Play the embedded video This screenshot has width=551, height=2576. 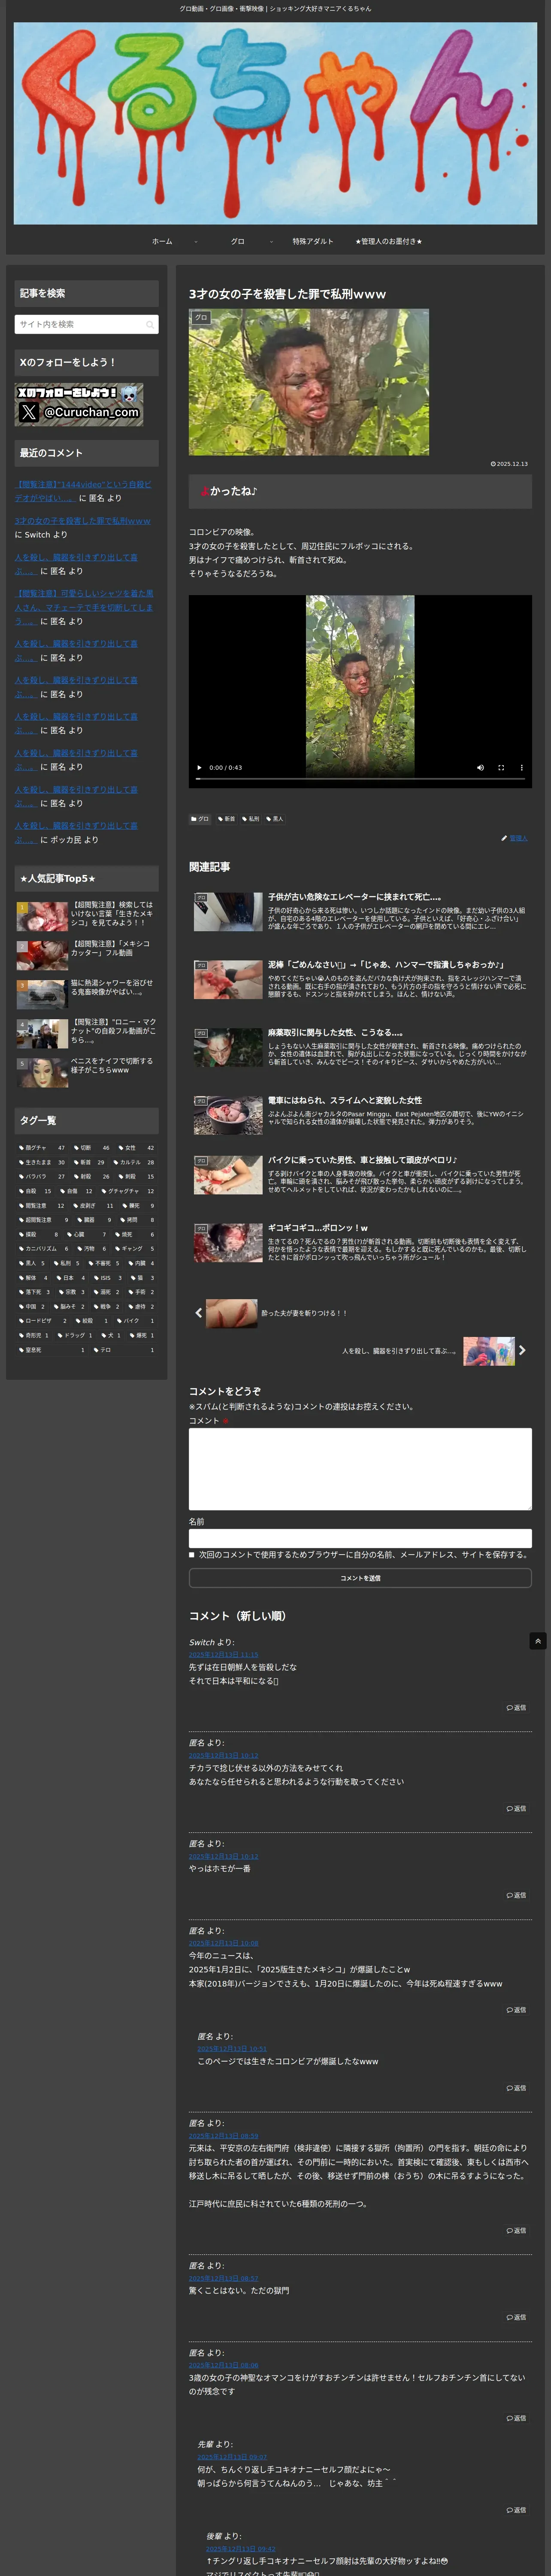tap(199, 768)
